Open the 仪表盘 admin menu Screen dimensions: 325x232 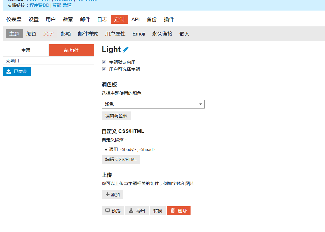(x=14, y=19)
